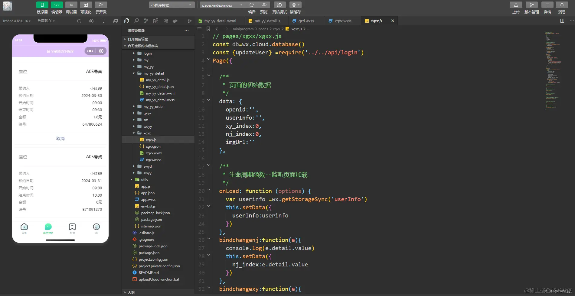Viewport: 575px width, 296px height.
Task: Click the 编译 compile refresh icon
Action: tap(252, 5)
